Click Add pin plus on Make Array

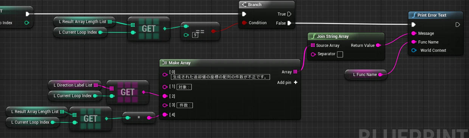tap(295, 82)
